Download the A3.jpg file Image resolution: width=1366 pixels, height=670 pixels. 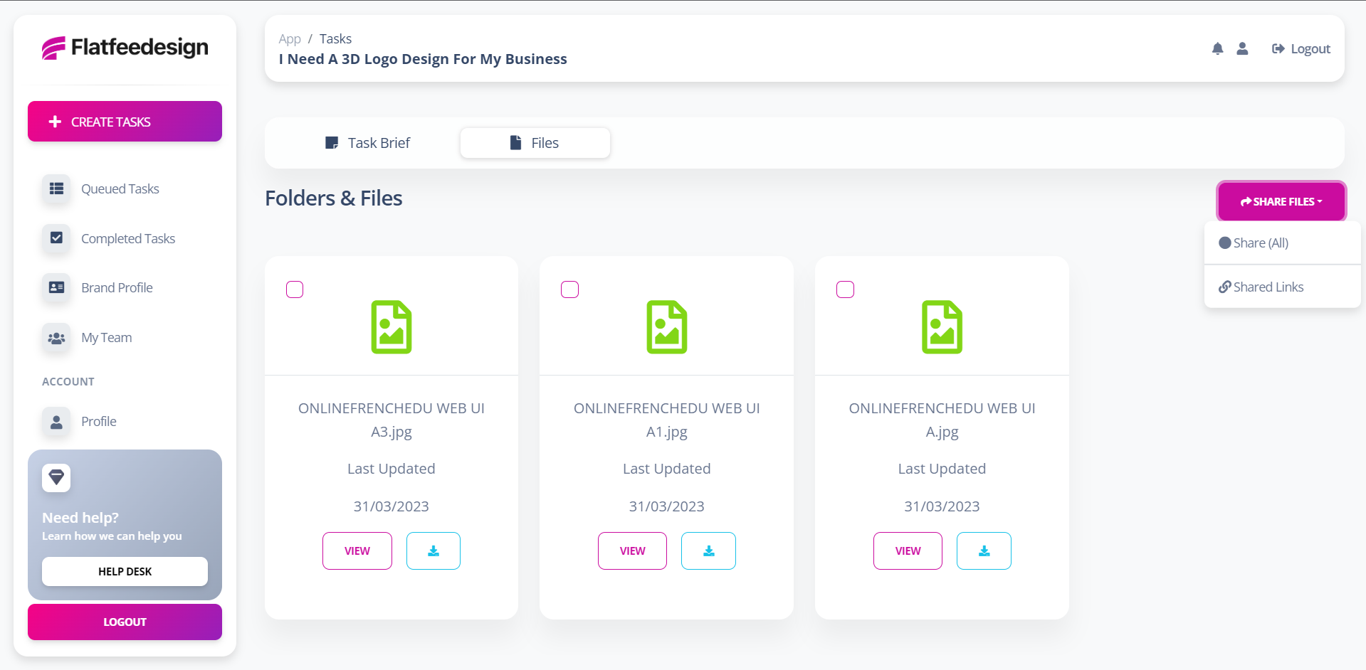pyautogui.click(x=434, y=551)
